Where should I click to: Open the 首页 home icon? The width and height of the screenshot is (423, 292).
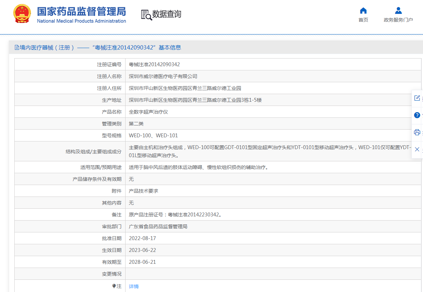pos(363,10)
